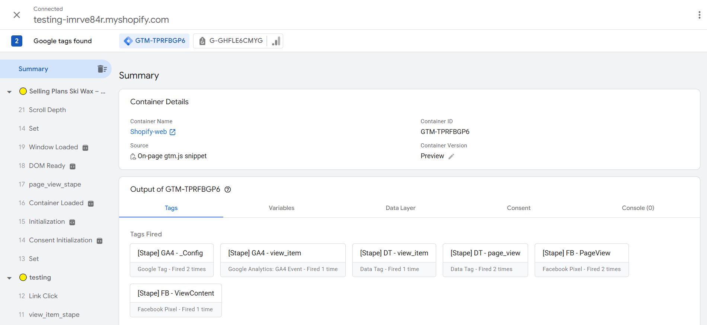The height and width of the screenshot is (325, 707).
Task: Click the On-page gtm.js snippet text
Action: (172, 156)
